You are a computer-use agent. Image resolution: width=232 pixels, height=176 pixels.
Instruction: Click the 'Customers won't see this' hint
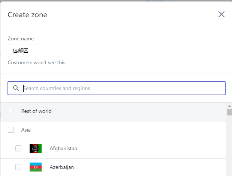click(37, 62)
